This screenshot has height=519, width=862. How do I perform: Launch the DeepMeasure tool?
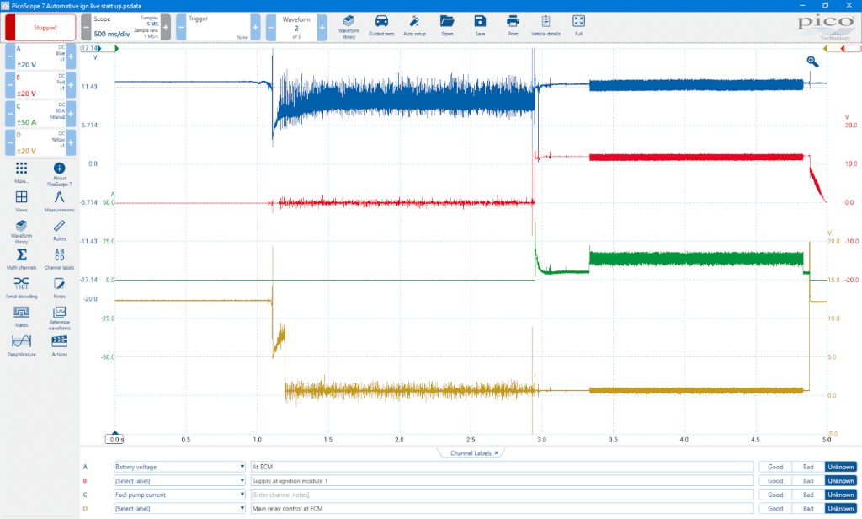pos(21,345)
